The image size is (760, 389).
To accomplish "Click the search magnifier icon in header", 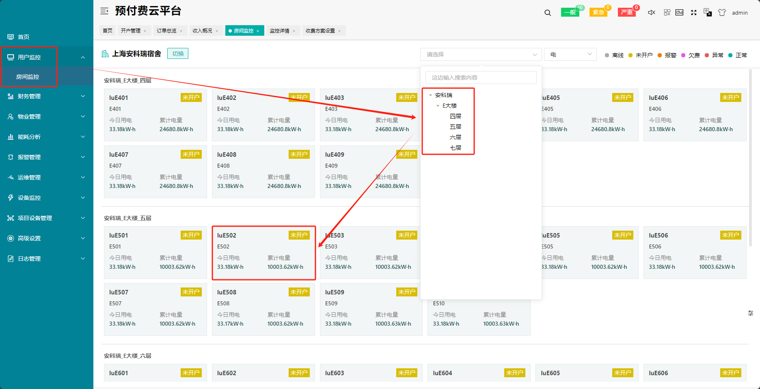I will click(548, 13).
